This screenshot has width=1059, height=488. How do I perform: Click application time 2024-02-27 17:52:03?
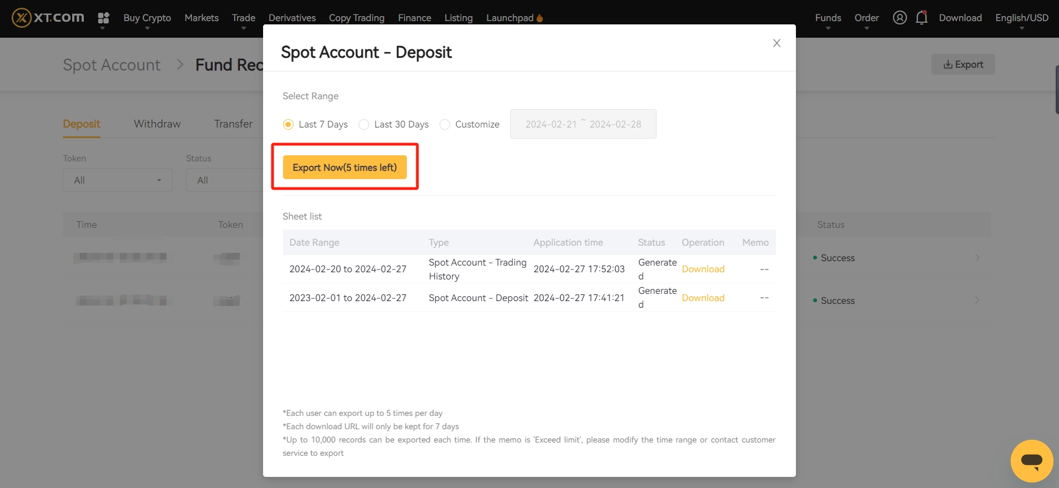tap(579, 269)
